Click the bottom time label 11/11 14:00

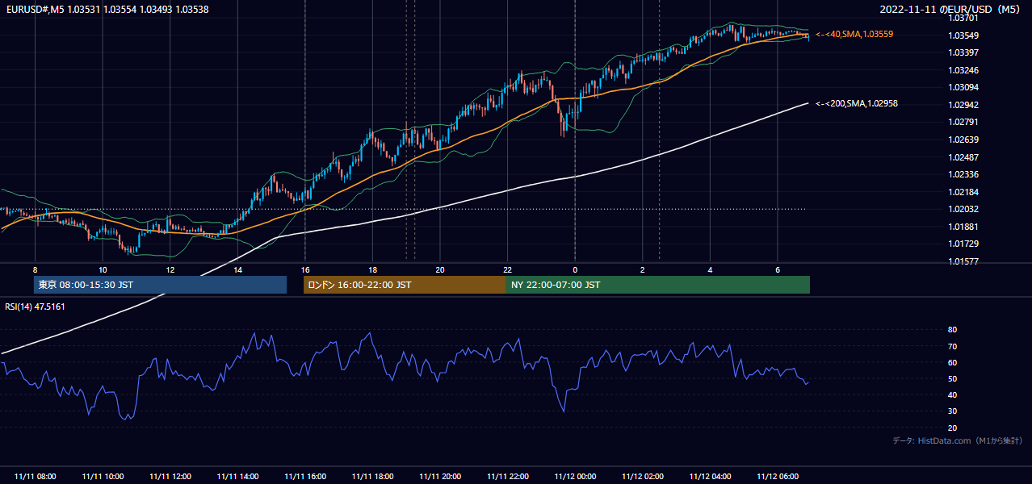coord(237,477)
